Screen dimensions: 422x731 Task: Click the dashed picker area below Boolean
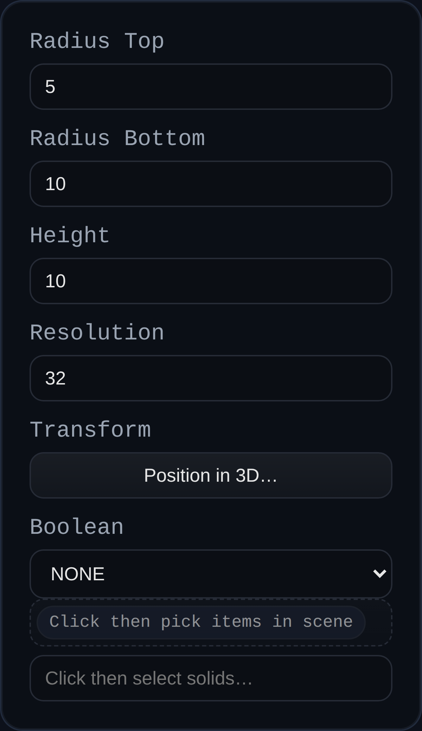coord(200,621)
